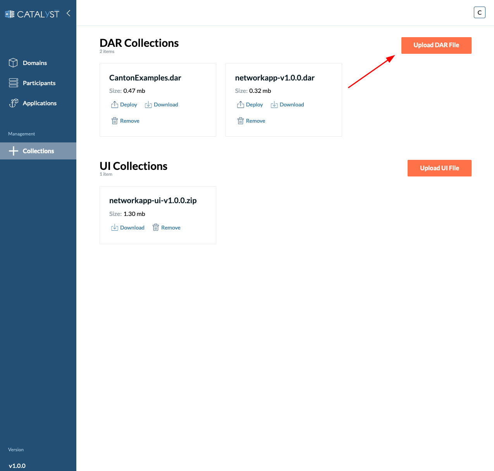The height and width of the screenshot is (471, 494).
Task: Select the CantonExamples.dar card
Action: tap(158, 99)
